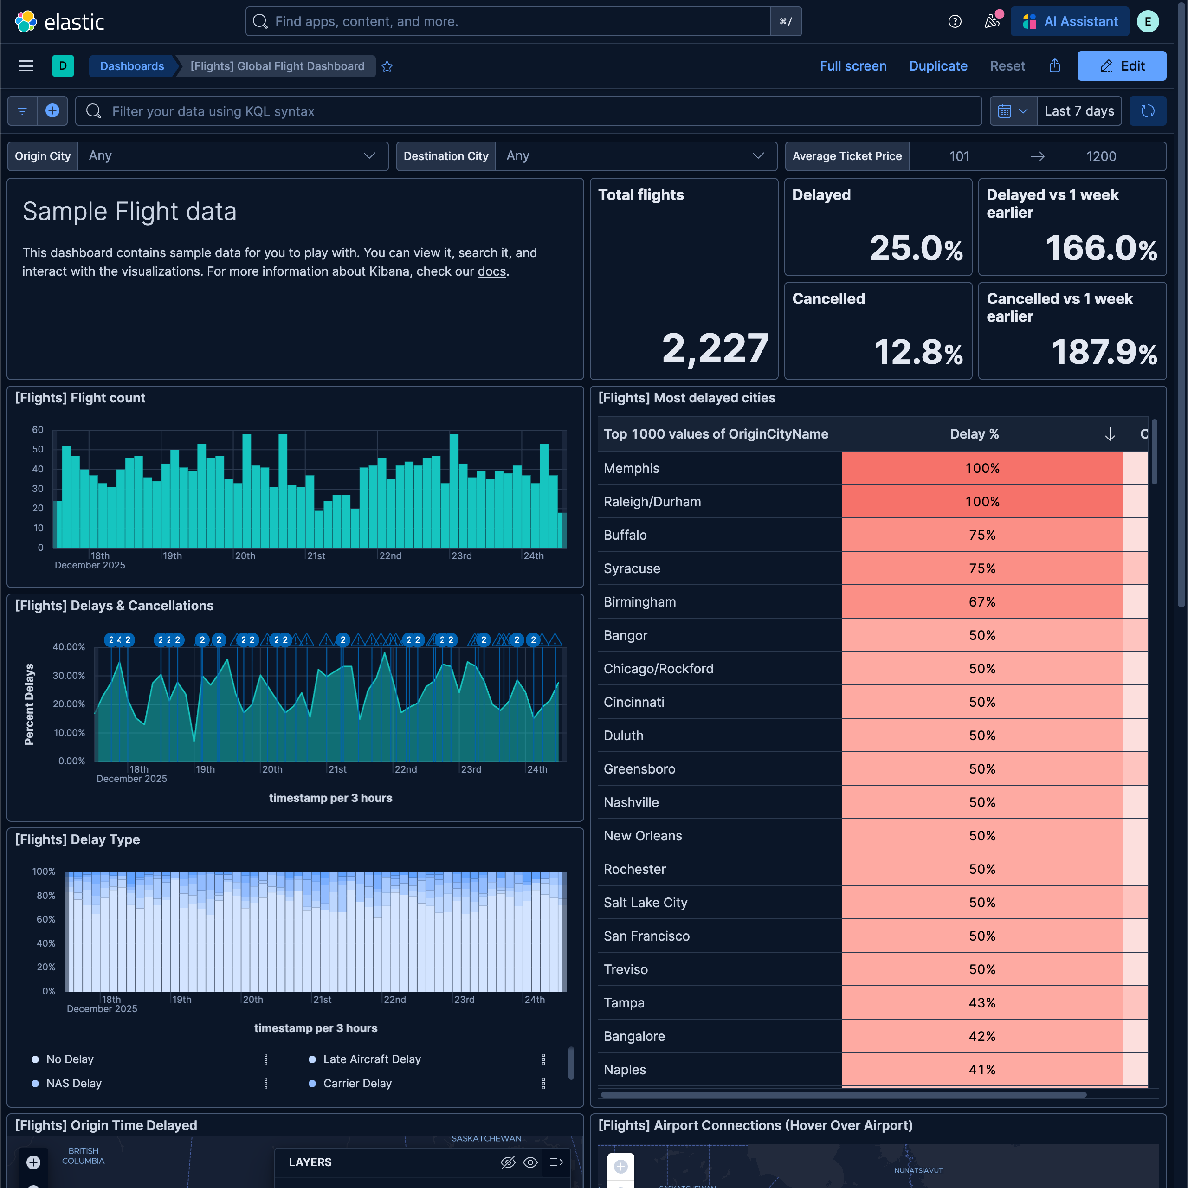Go to the Dashboards breadcrumb
Image resolution: width=1188 pixels, height=1188 pixels.
(x=132, y=66)
